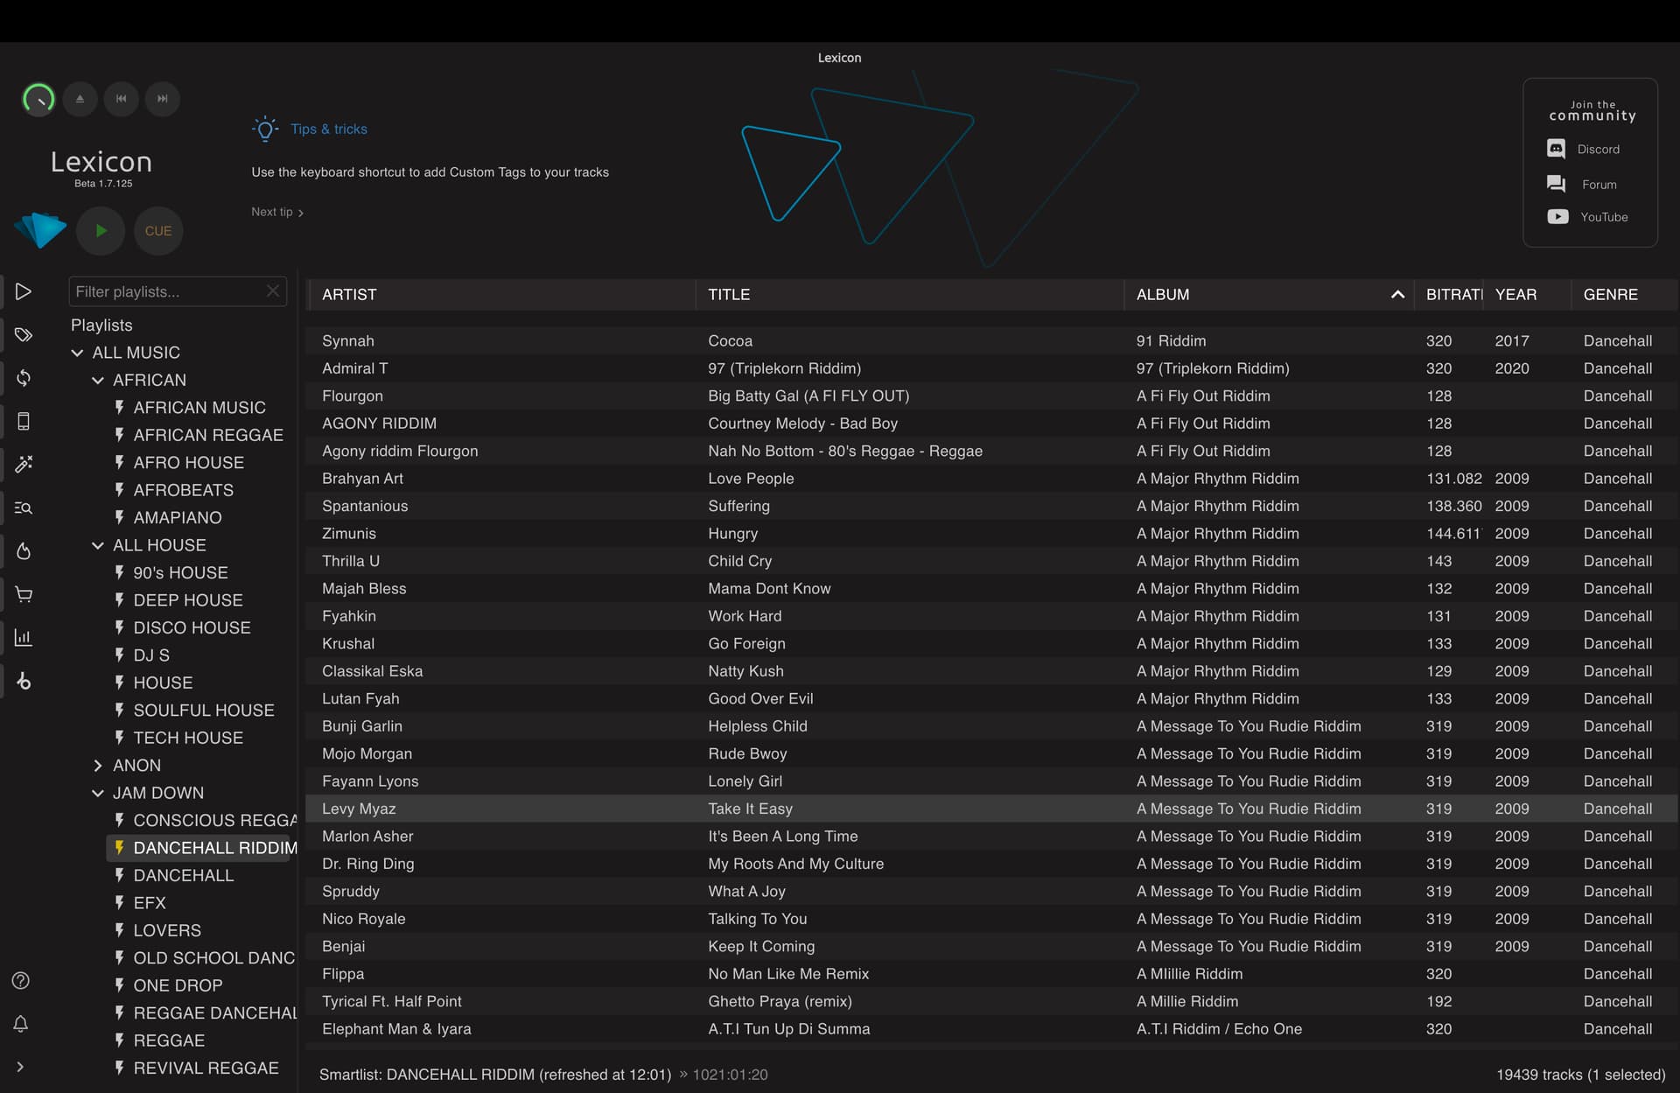Collapse the ALL MUSIC folder
Screen dimensions: 1680x1093
pyautogui.click(x=77, y=353)
